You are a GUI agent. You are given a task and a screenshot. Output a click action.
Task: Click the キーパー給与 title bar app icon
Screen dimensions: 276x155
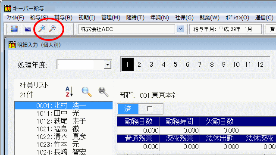coord(8,8)
